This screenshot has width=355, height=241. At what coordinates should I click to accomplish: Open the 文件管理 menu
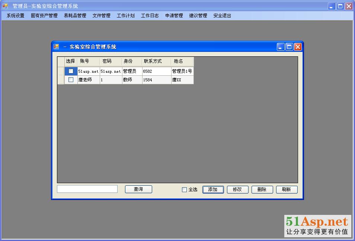pyautogui.click(x=102, y=16)
